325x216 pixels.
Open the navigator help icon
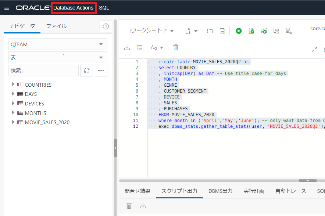106,26
